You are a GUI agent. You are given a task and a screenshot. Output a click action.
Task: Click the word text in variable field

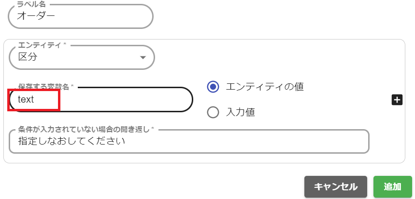26,99
